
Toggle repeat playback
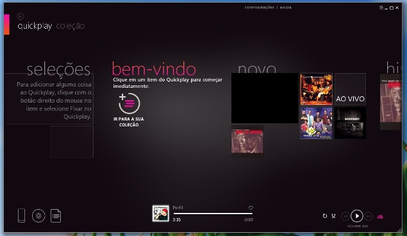(x=325, y=215)
